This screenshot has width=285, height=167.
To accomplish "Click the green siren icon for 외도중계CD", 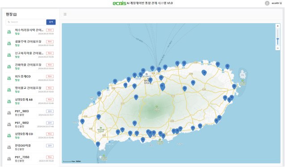I will [x=9, y=78].
